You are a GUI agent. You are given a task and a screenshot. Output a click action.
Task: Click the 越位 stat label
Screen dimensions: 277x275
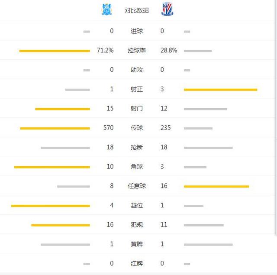coord(137,205)
